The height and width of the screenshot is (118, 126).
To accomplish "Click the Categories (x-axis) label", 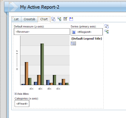I will [x=27, y=99].
